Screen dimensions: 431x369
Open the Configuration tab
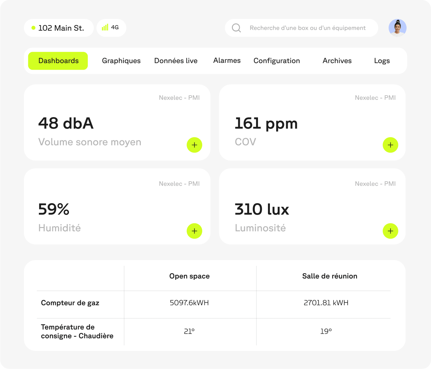coord(277,61)
